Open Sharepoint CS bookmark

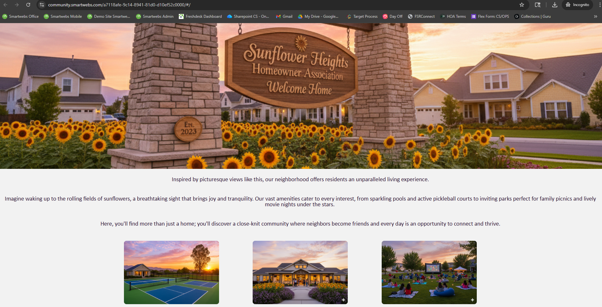248,16
